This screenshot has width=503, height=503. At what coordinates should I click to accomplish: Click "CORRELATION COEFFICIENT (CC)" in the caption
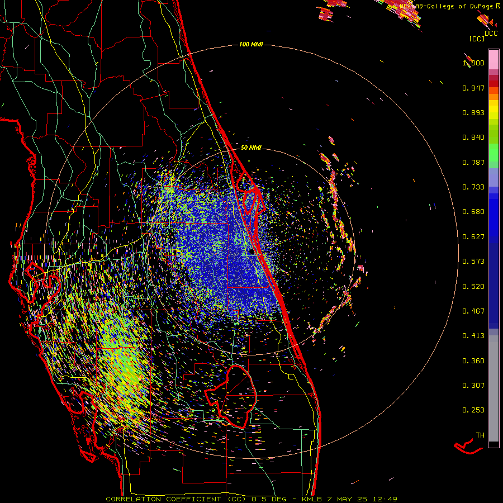176,499
